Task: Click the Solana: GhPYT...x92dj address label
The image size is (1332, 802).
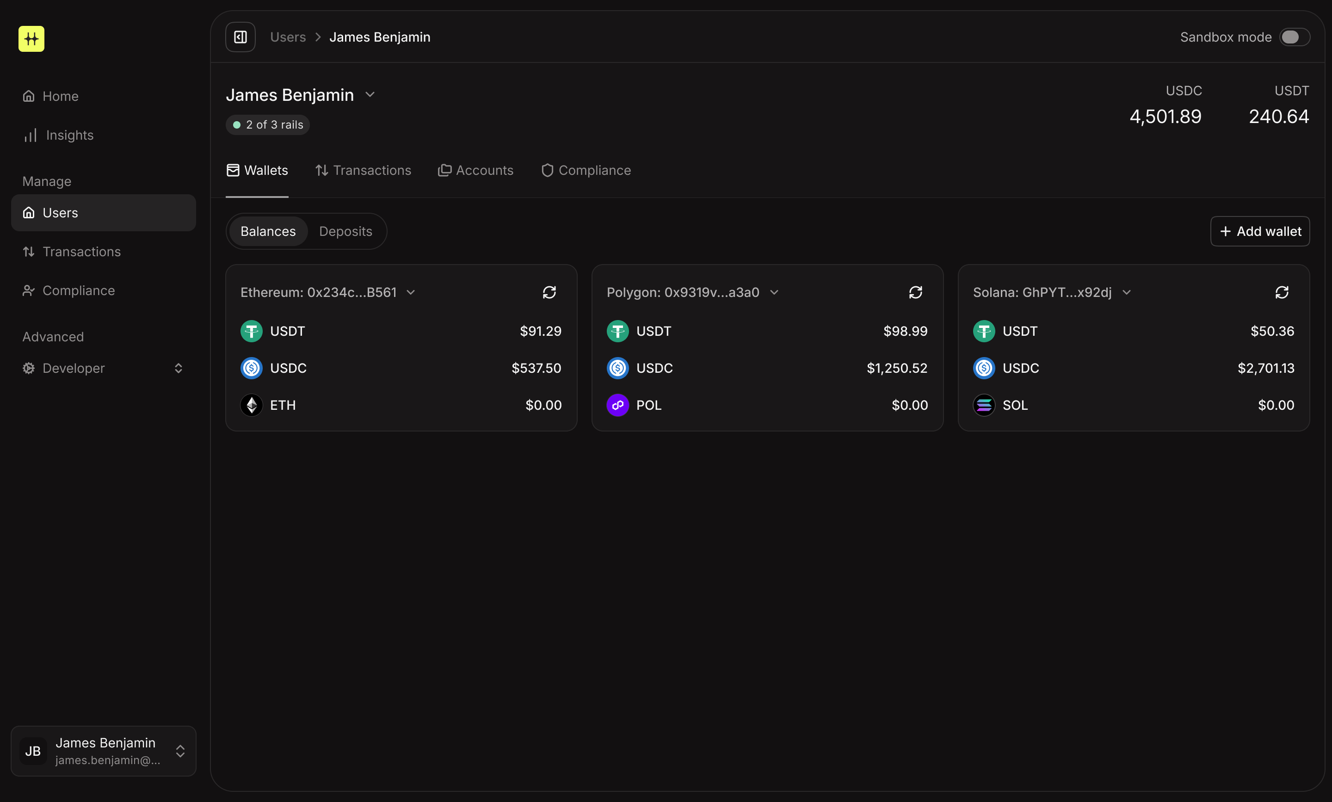Action: point(1042,292)
